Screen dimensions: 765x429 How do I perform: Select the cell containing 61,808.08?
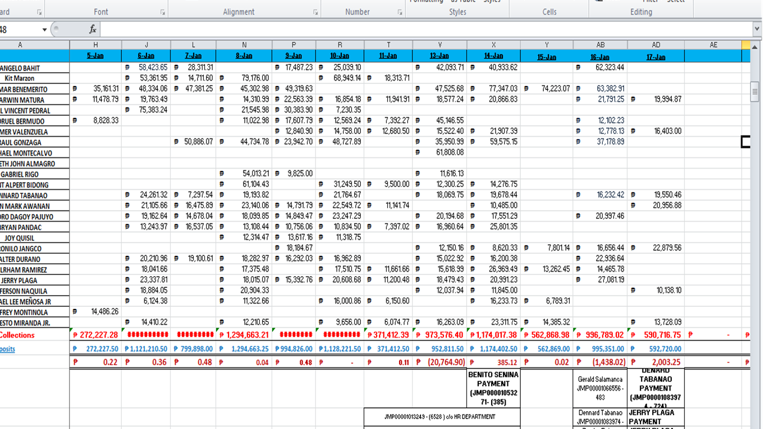coord(439,153)
